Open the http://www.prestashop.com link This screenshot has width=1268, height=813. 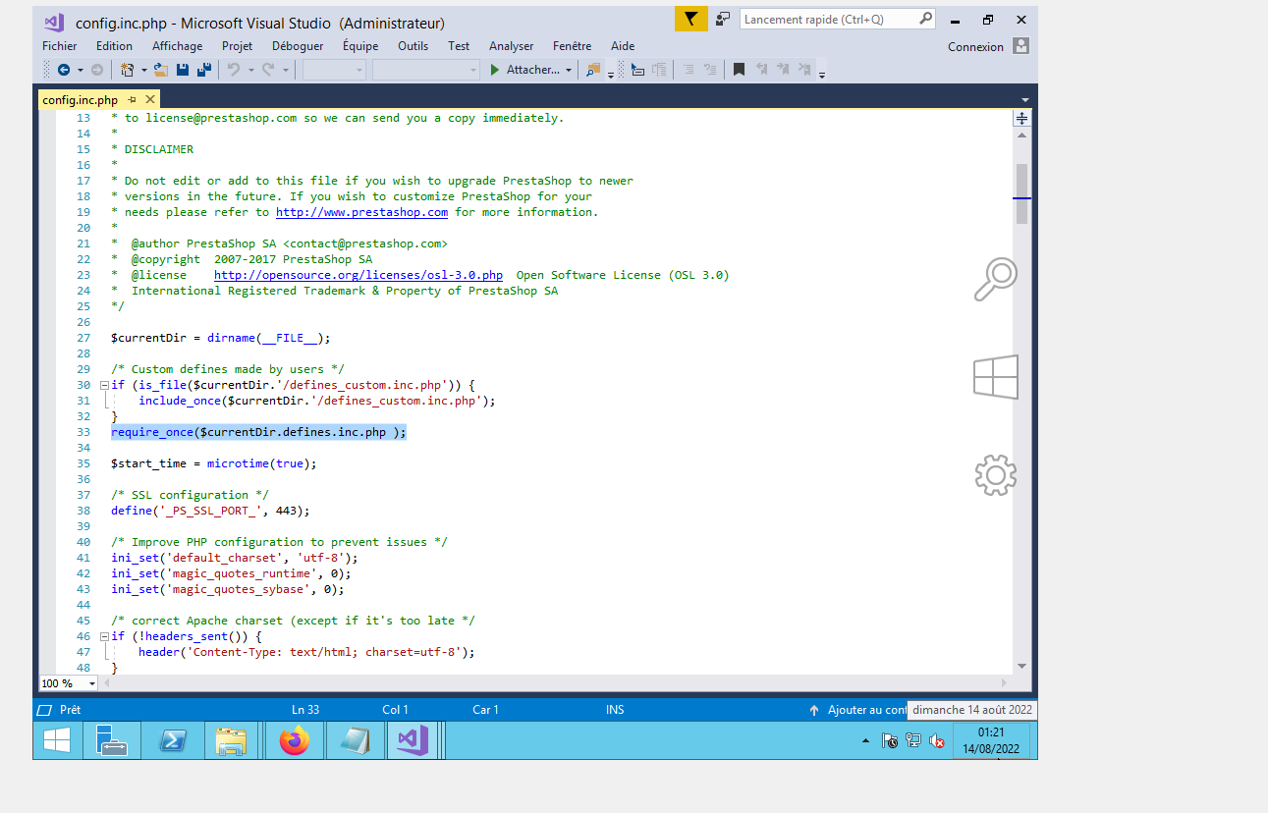pyautogui.click(x=361, y=212)
